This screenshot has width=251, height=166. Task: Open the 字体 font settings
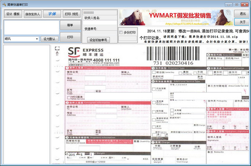coord(52,14)
